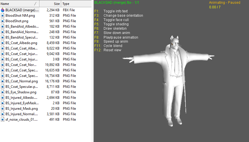Select the BS_Coat_Coat_Nor file name
The height and width of the screenshot is (142, 249).
coord(21,65)
